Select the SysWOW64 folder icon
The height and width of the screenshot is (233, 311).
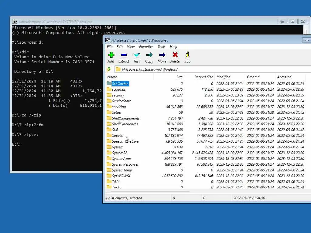(x=109, y=176)
